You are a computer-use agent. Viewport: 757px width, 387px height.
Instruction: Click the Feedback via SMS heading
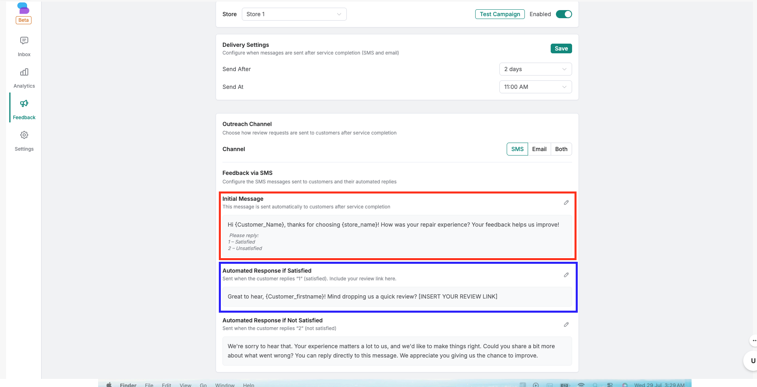tap(247, 173)
